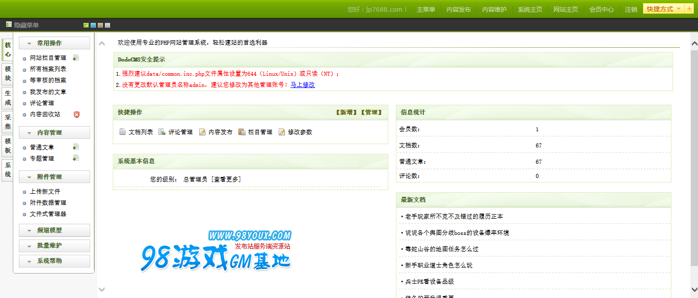Open 内容回收站 in sidebar

[x=45, y=114]
